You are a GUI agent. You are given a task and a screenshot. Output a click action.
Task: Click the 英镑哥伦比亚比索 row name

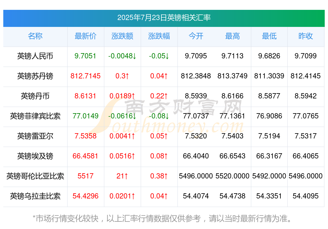point(35,176)
